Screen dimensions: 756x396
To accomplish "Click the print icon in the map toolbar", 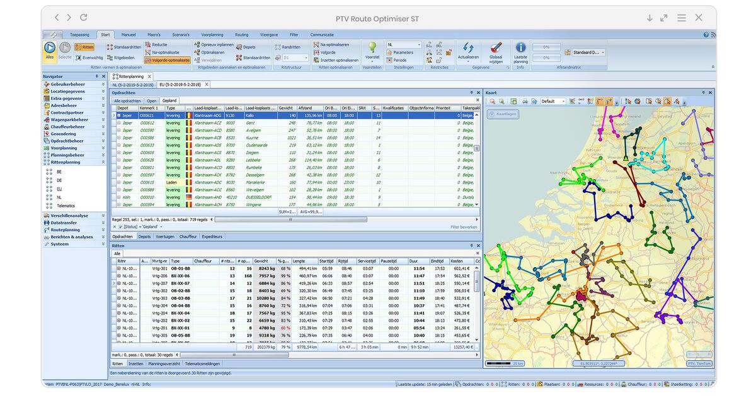I will (524, 102).
